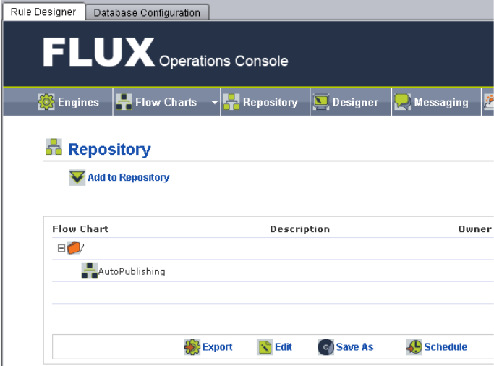Click the Save As disc icon
Image resolution: width=494 pixels, height=366 pixels.
coord(326,347)
